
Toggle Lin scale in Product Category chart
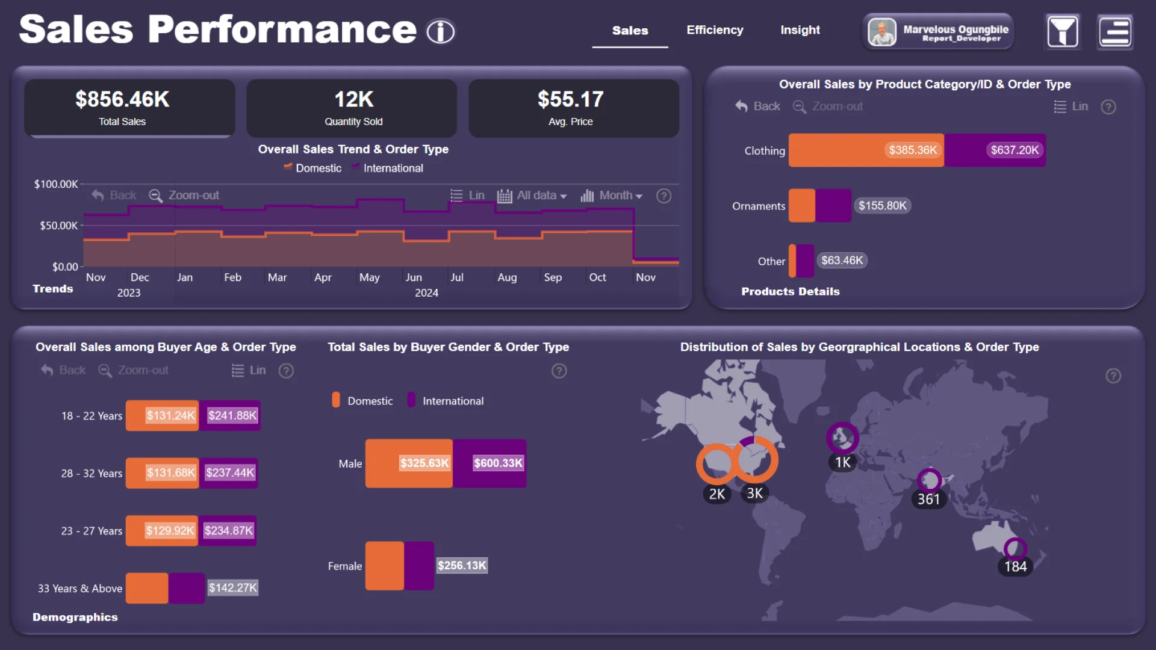pos(1071,107)
